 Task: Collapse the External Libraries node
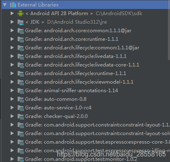point(5,5)
